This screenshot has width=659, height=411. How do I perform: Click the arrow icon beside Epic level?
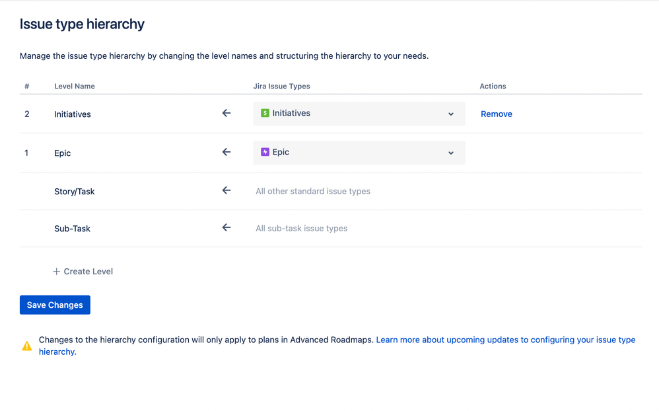point(226,152)
